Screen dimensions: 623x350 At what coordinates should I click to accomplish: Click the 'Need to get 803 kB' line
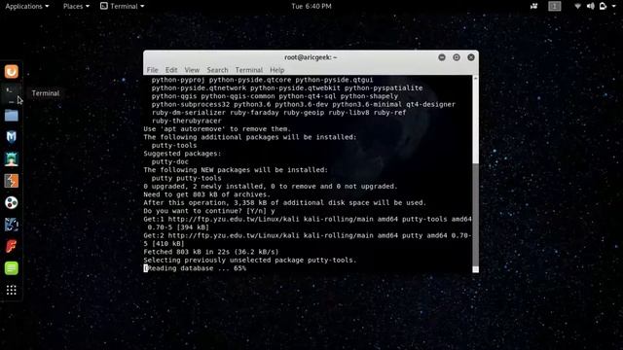[x=207, y=194]
